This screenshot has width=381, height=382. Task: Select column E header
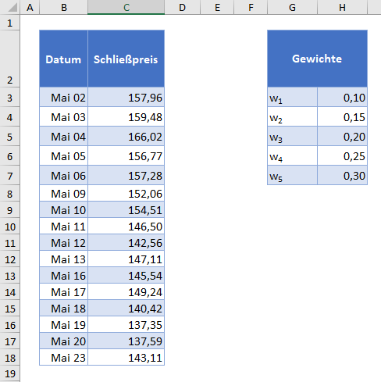(x=217, y=7)
